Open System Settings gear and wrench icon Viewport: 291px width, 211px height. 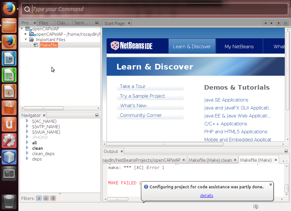(x=9, y=141)
